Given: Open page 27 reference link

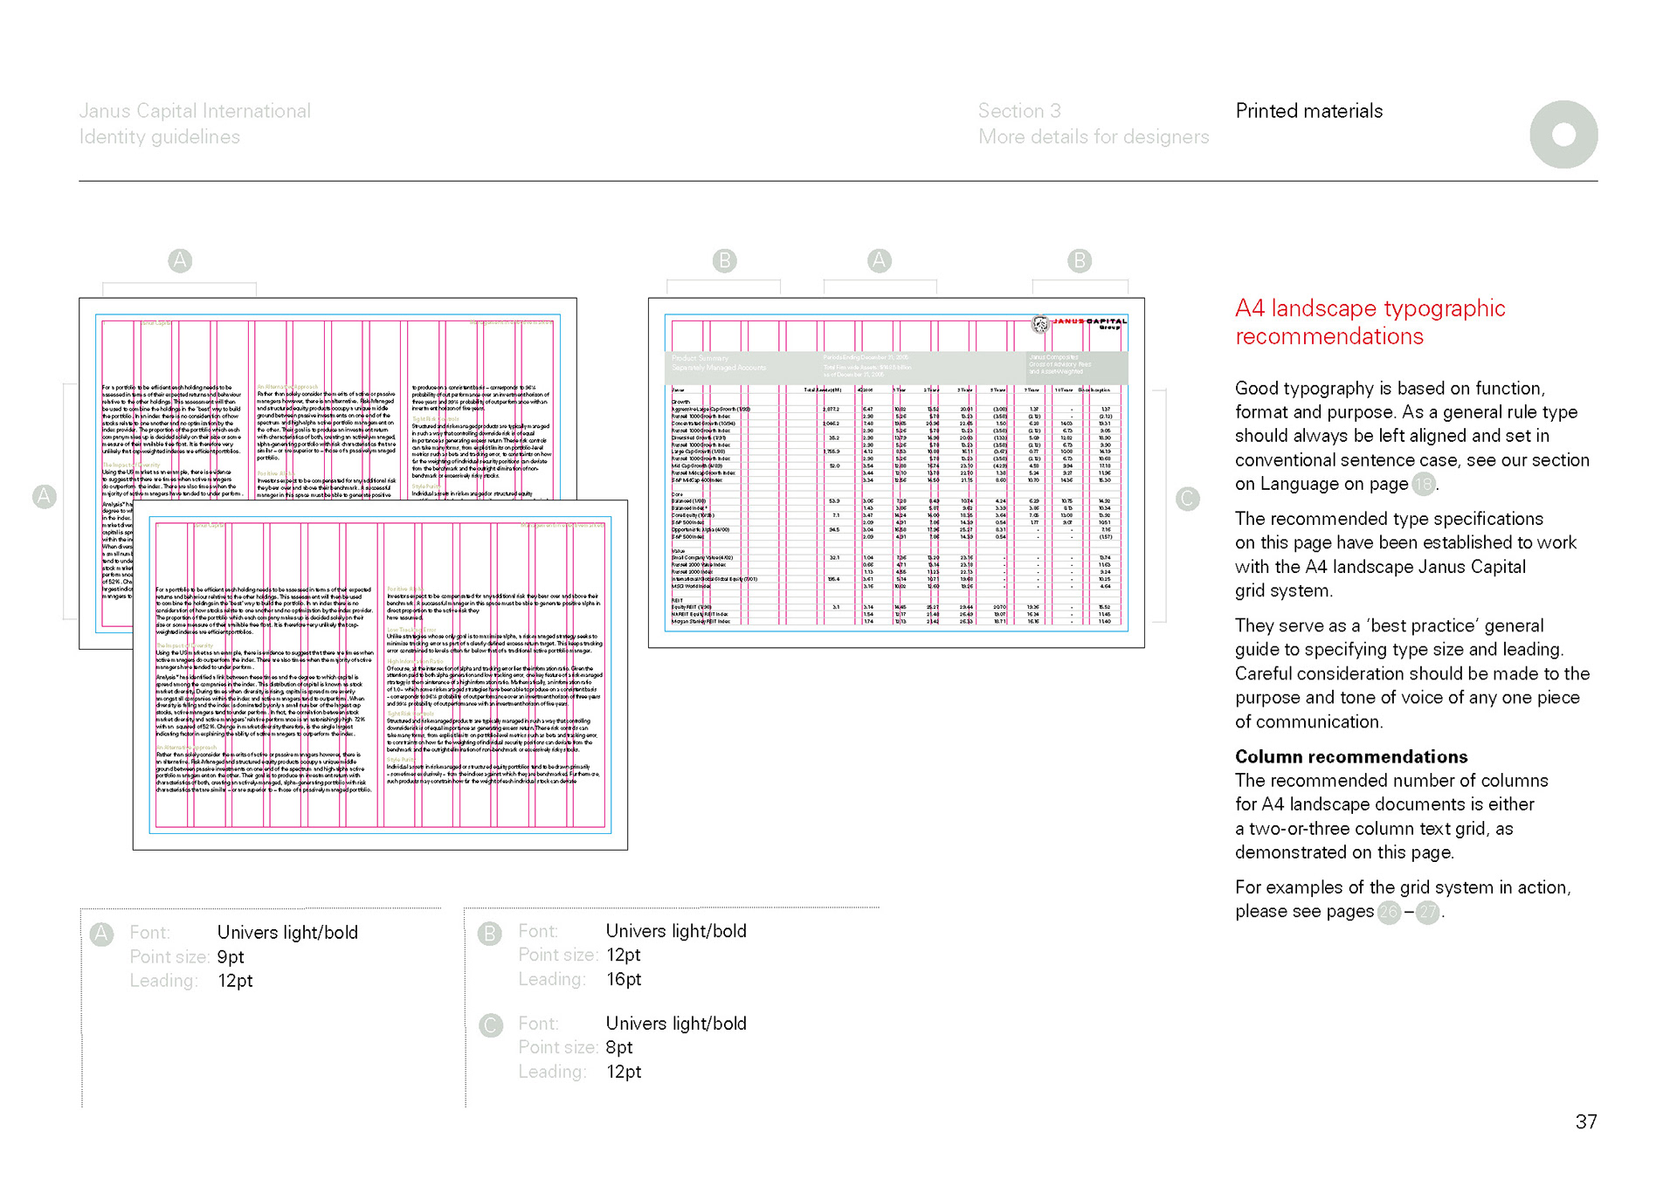Looking at the screenshot, I should [x=1427, y=912].
